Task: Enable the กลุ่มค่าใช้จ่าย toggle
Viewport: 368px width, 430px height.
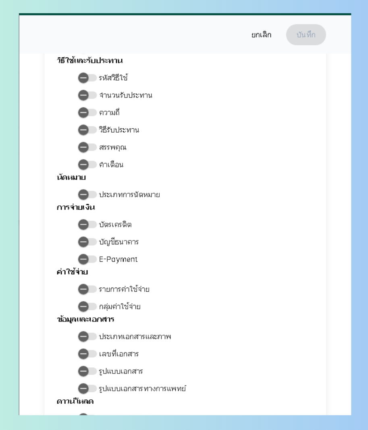Action: (87, 307)
